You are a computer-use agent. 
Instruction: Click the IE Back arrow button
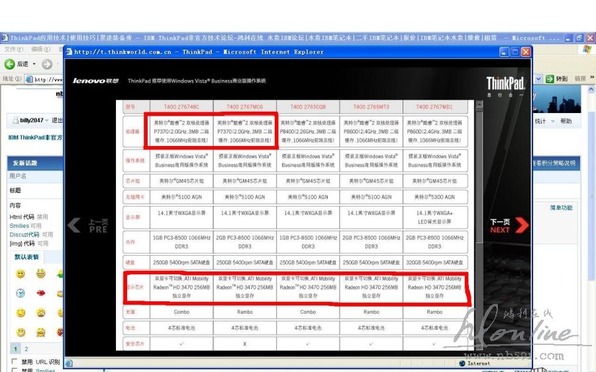(10, 64)
